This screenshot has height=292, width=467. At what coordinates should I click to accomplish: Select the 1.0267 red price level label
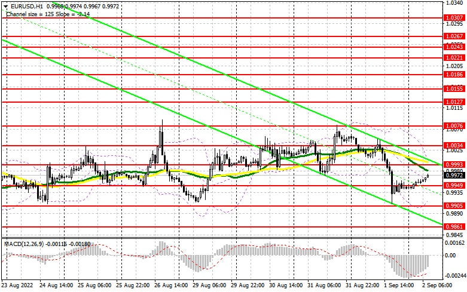[x=454, y=36]
